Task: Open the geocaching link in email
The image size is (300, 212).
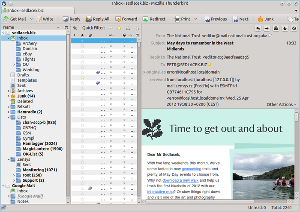Action: pyautogui.click(x=191, y=169)
